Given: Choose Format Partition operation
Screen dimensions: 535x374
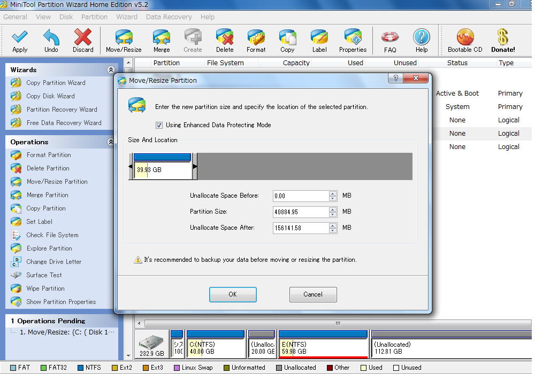Looking at the screenshot, I should [49, 155].
